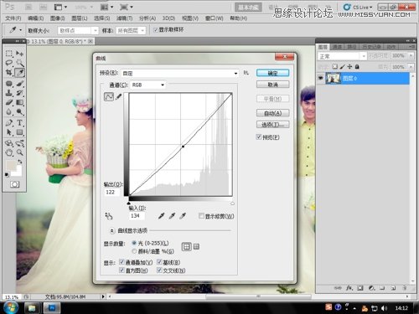The width and height of the screenshot is (419, 314).
Task: Open the layer blend mode dropdown
Action: pos(342,56)
